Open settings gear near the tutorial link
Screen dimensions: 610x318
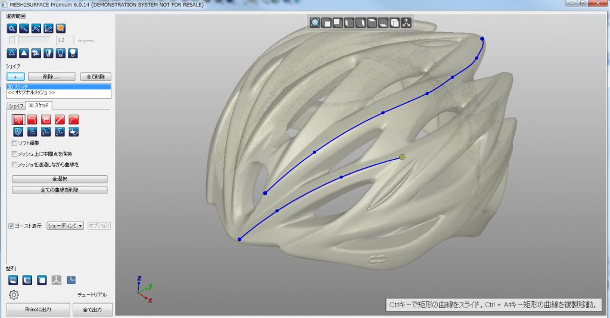[14, 295]
